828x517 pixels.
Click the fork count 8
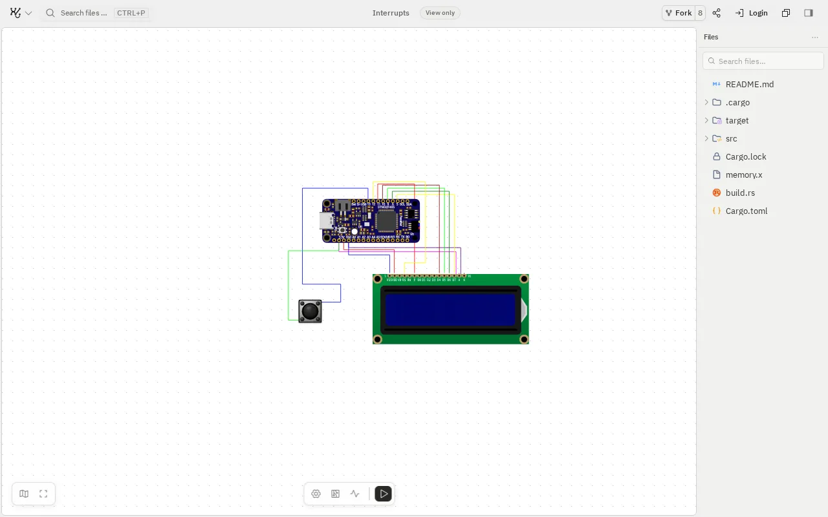[700, 13]
